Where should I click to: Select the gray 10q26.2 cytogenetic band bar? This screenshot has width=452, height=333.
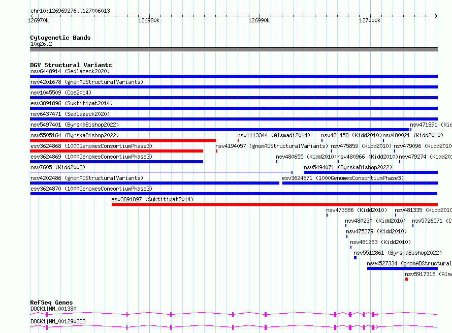pos(234,49)
